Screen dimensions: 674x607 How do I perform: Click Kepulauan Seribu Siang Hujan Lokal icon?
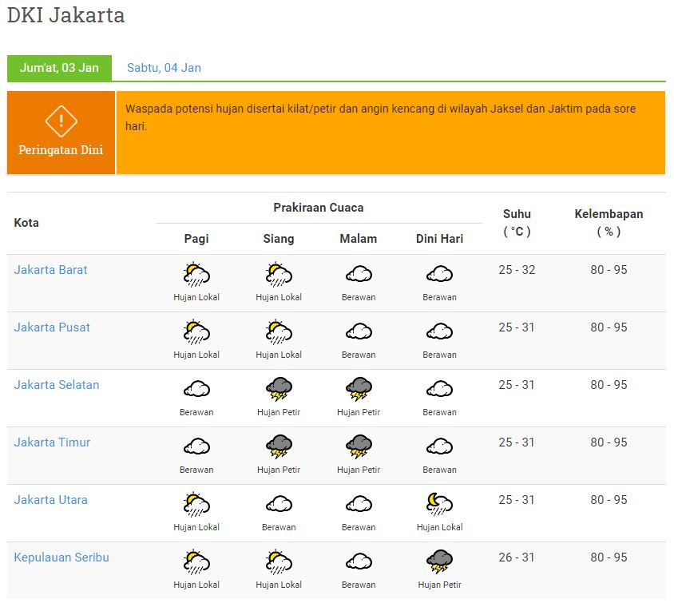pyautogui.click(x=279, y=561)
